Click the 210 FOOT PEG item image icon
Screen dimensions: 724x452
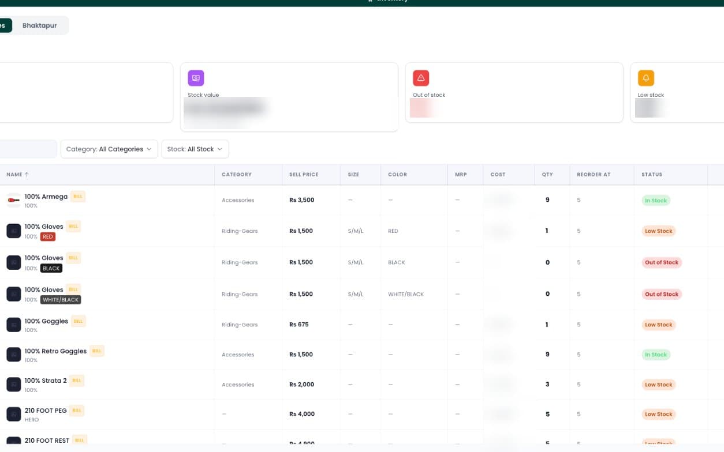(14, 414)
